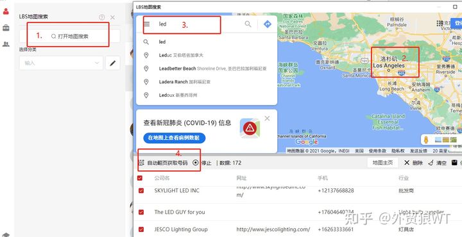Uncheck The LED GUY for you checkbox
This screenshot has width=462, height=237.
click(141, 212)
